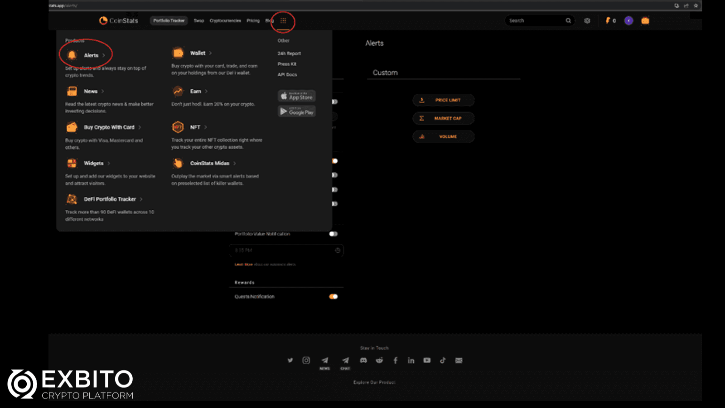This screenshot has width=725, height=408.
Task: Open the purple user avatar
Action: [x=628, y=20]
